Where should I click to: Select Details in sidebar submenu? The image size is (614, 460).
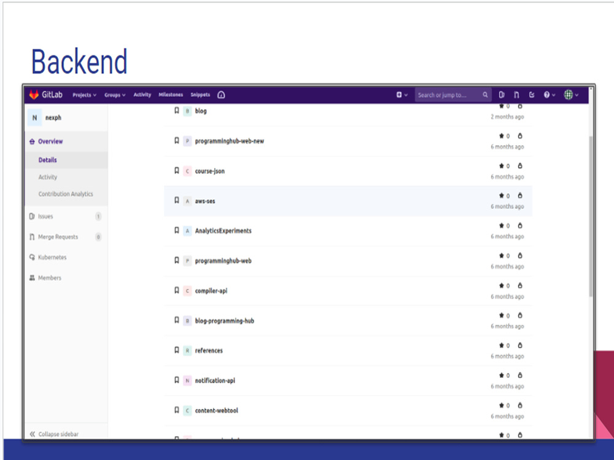coord(47,160)
